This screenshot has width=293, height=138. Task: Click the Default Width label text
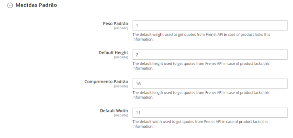[114, 110]
